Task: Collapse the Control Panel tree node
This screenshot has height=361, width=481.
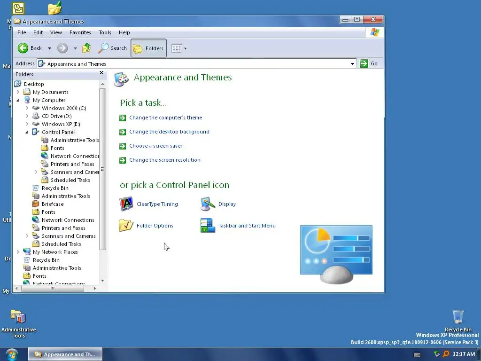Action: (27, 132)
